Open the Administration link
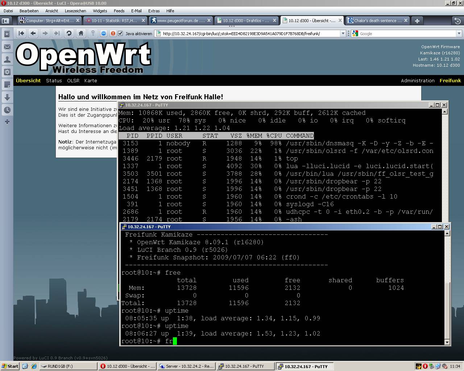Viewport: 464px width, 371px height. pos(418,80)
